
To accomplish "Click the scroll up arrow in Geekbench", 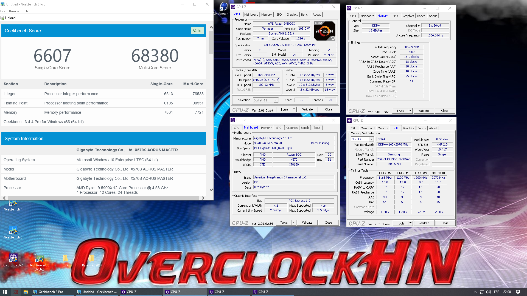I will pyautogui.click(x=211, y=27).
